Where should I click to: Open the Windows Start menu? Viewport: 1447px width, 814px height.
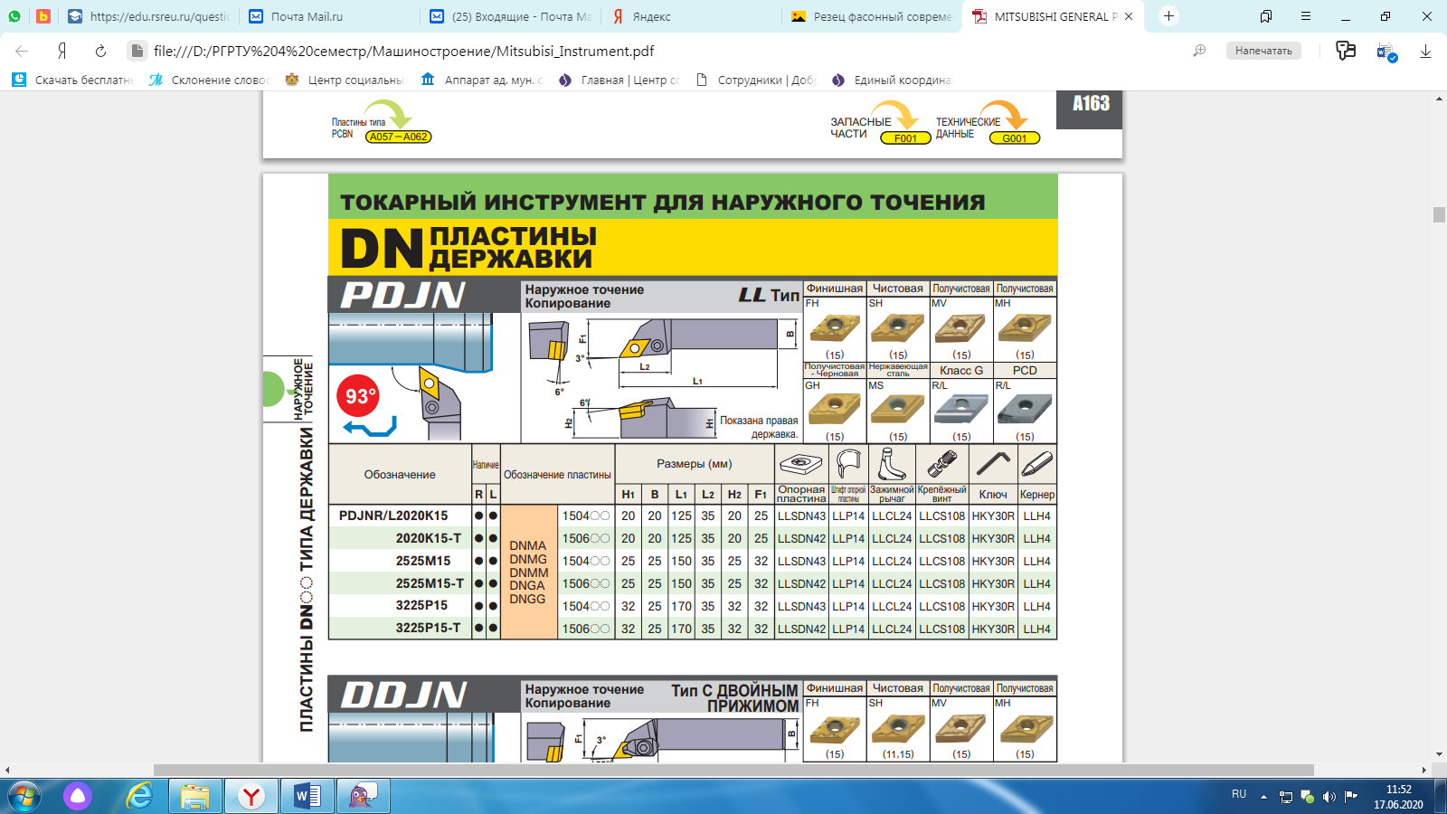(24, 796)
